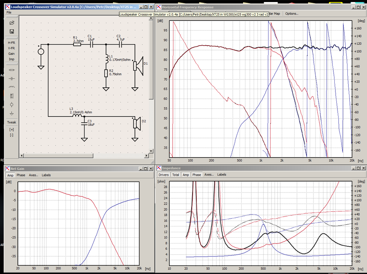The height and width of the screenshot is (274, 367).
Task: Toggle Total curve in Impedance window
Action: (175, 175)
